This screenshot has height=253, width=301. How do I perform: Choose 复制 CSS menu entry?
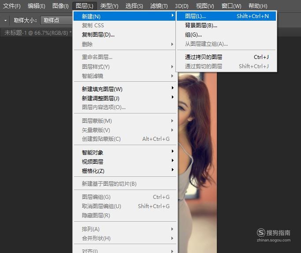tap(125, 26)
